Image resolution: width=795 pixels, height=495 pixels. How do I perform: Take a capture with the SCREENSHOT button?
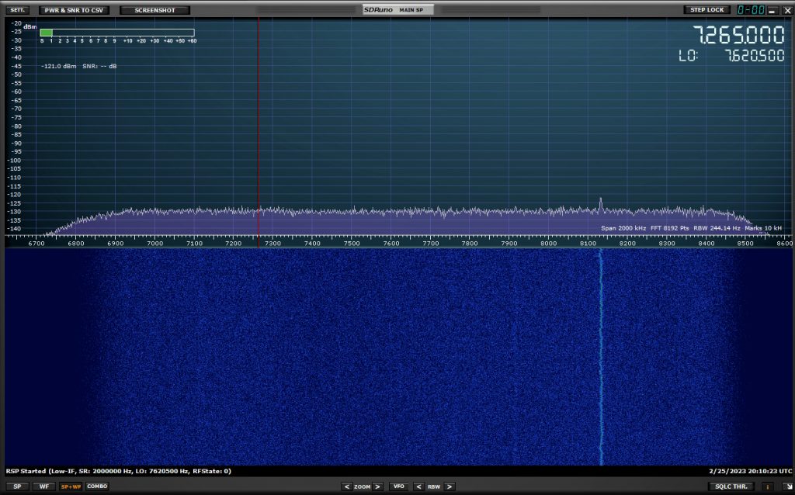point(154,10)
